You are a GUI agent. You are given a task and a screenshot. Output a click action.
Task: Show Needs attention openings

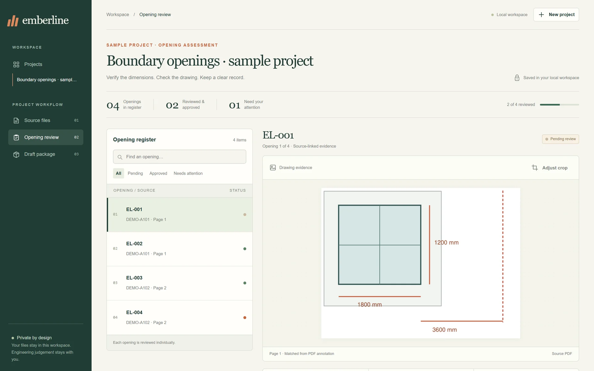point(188,173)
